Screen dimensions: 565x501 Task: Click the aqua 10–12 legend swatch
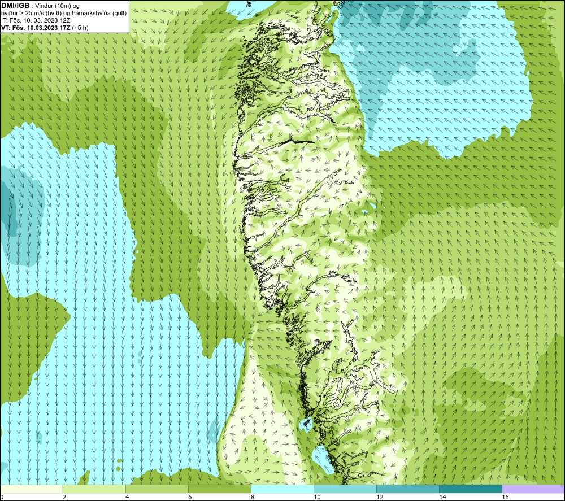(x=345, y=489)
